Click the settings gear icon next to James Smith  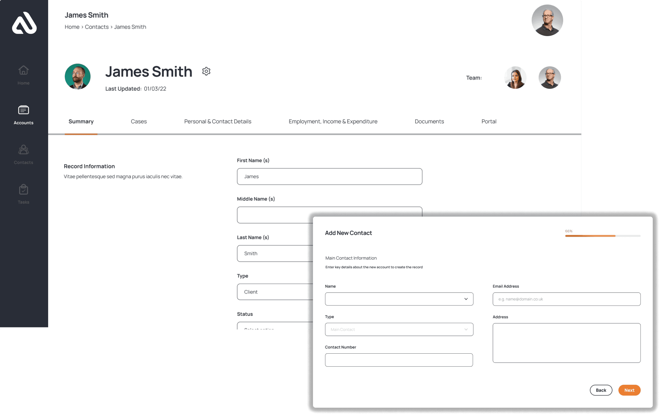pyautogui.click(x=206, y=71)
